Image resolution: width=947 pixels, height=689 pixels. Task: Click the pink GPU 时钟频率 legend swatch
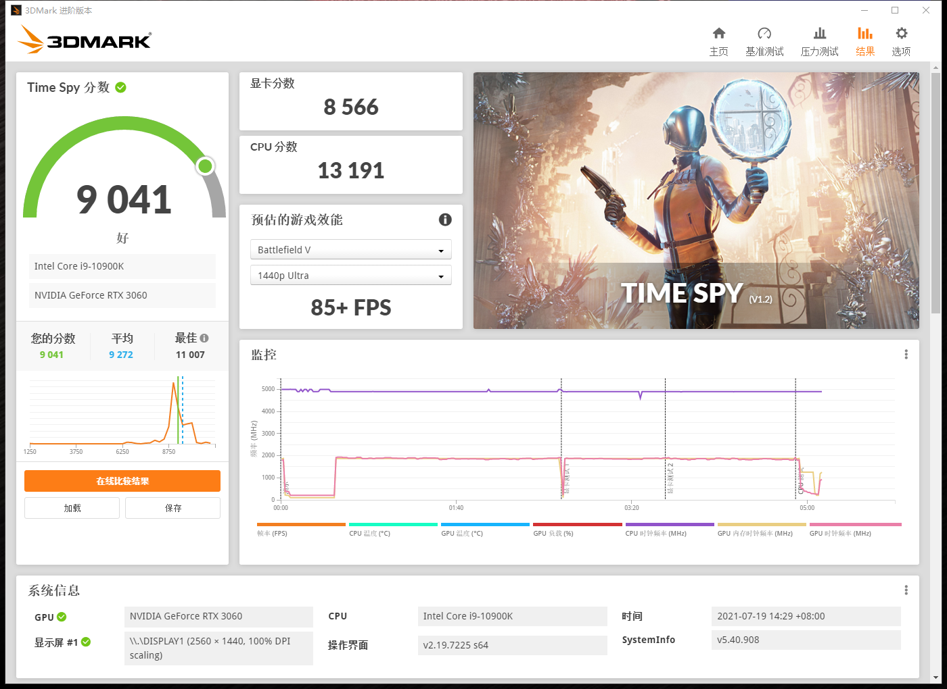(x=855, y=524)
